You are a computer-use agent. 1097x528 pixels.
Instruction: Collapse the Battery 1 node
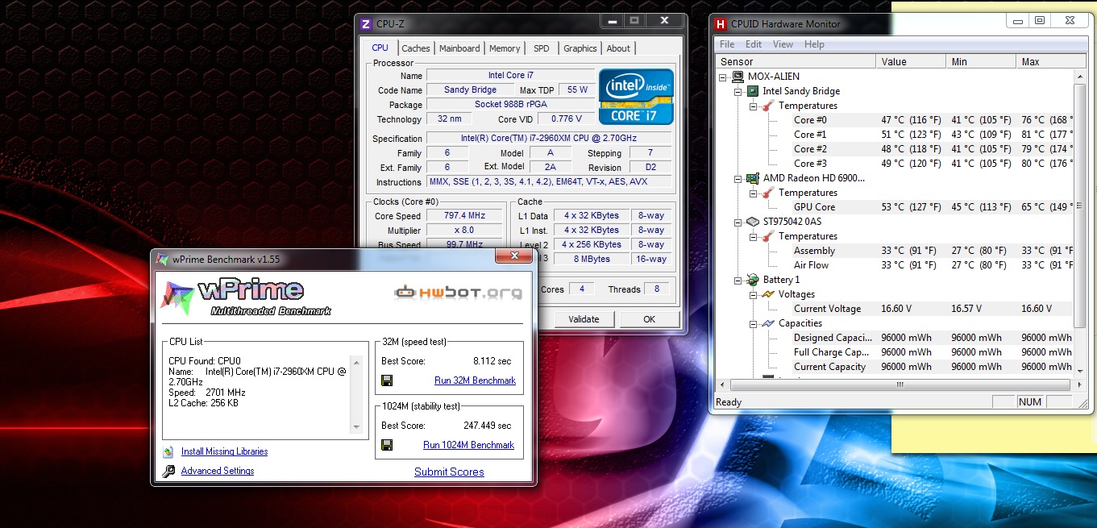pos(738,280)
